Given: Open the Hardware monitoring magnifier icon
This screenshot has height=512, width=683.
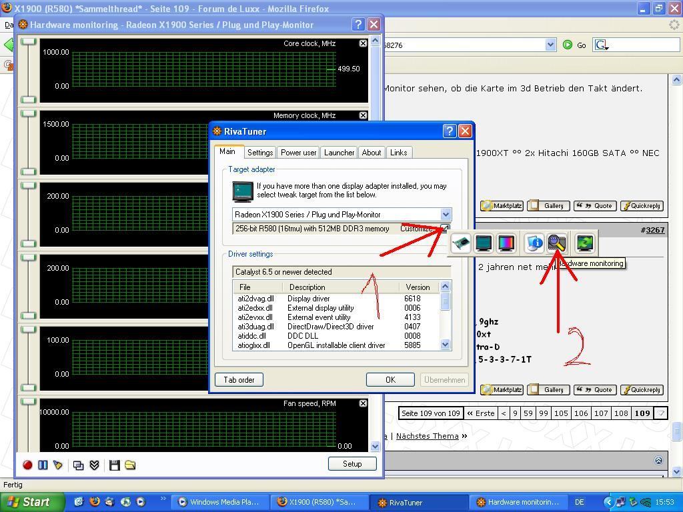Looking at the screenshot, I should 557,243.
